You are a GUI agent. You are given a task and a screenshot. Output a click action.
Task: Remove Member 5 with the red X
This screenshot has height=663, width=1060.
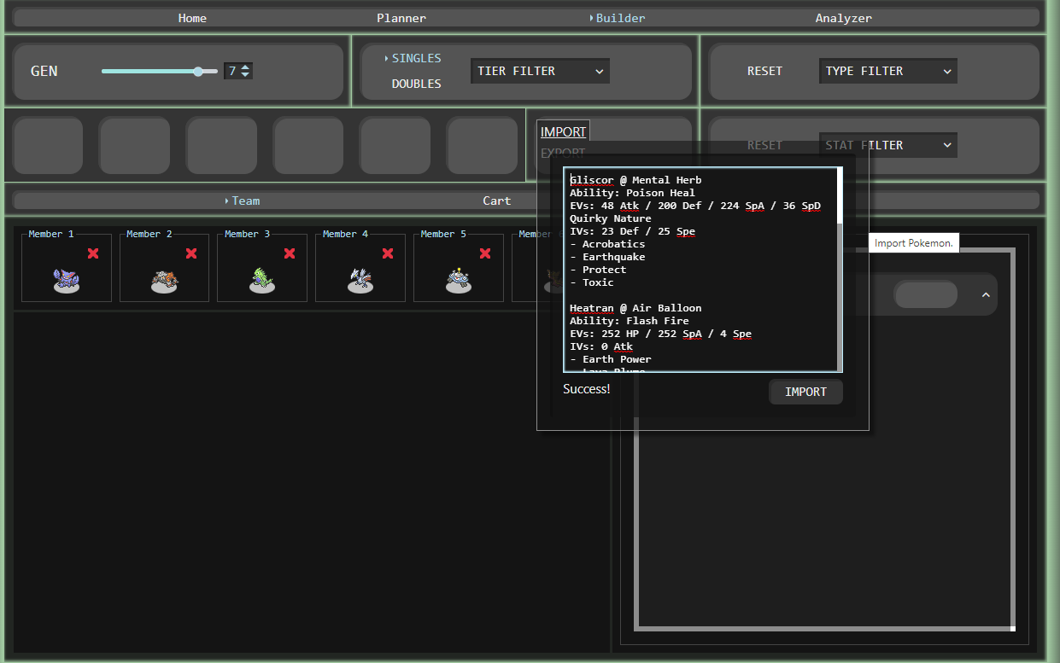pos(485,253)
